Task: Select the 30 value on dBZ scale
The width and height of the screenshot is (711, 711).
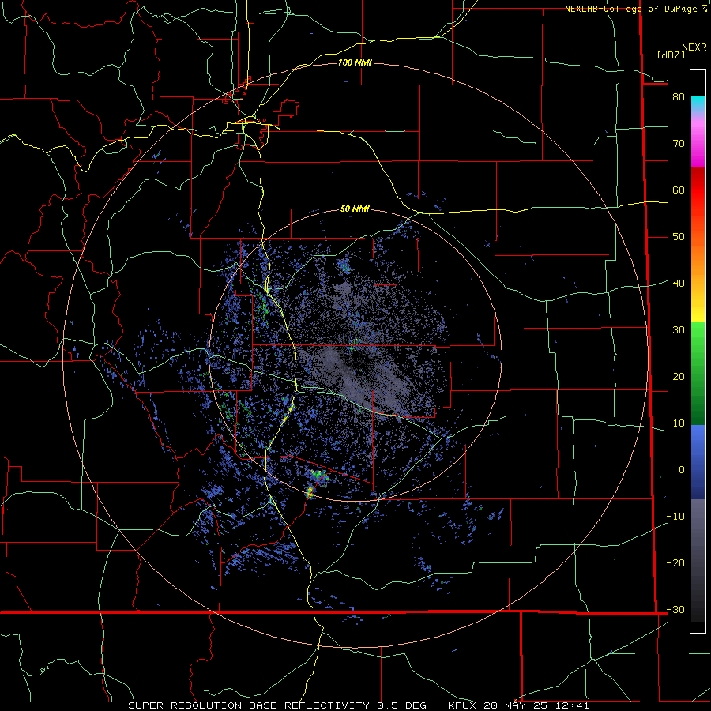Action: (679, 330)
